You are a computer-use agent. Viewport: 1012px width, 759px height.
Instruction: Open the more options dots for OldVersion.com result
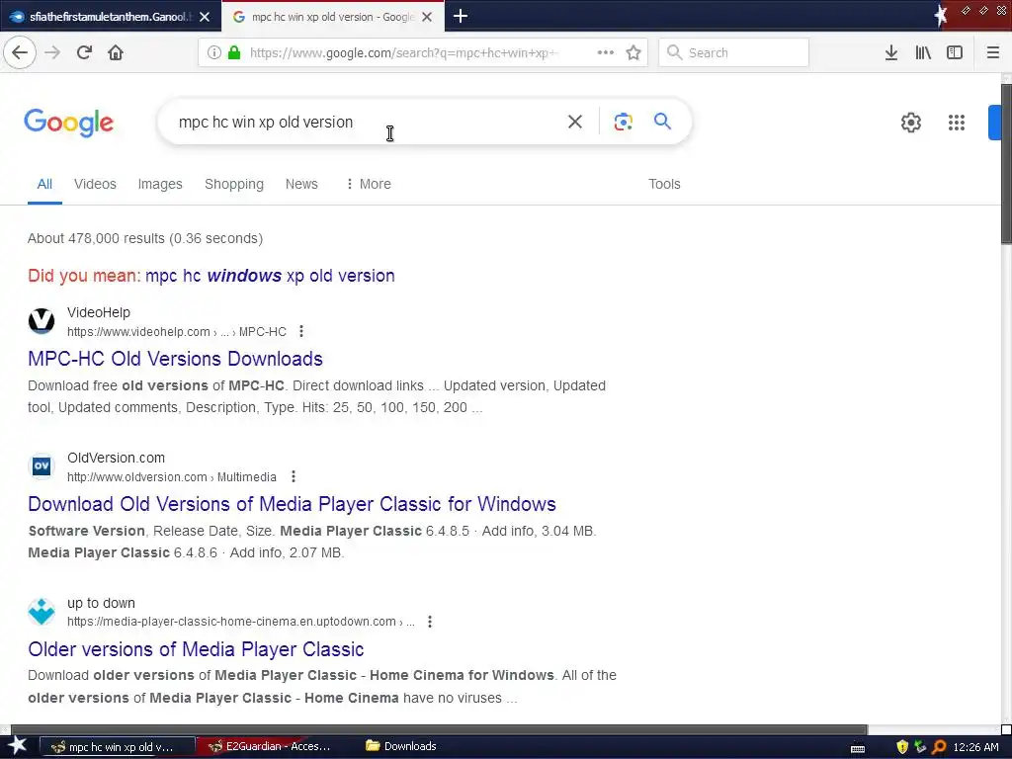pos(293,476)
